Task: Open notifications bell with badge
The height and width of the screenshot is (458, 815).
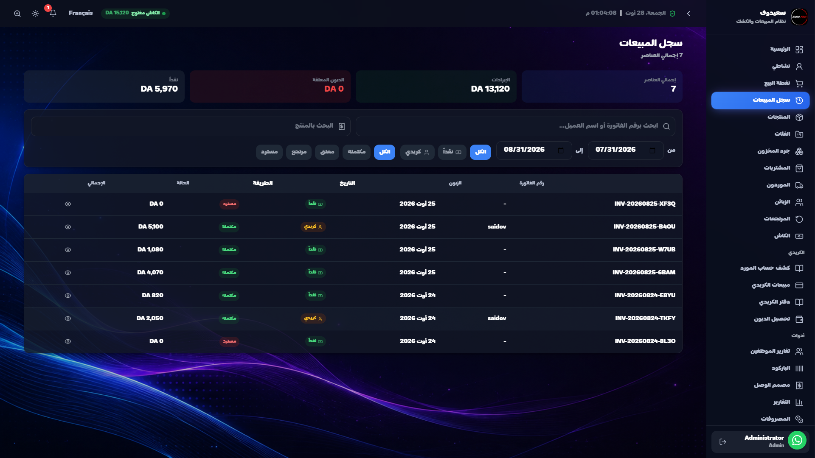Action: (53, 13)
